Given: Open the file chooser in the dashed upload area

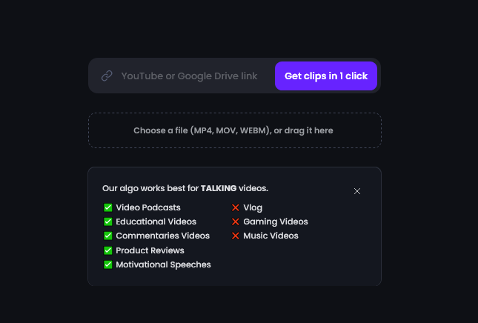Looking at the screenshot, I should (x=234, y=130).
